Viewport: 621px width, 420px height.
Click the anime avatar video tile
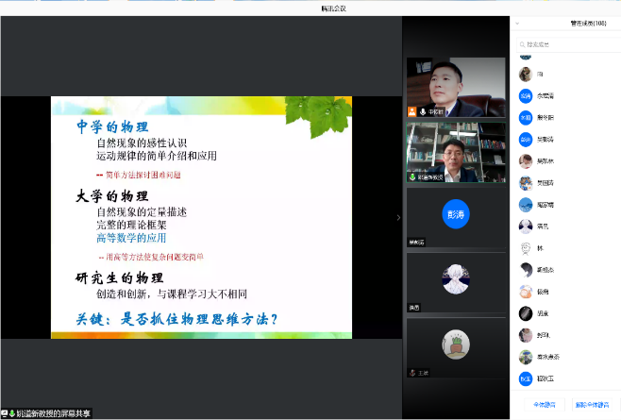[x=456, y=278]
